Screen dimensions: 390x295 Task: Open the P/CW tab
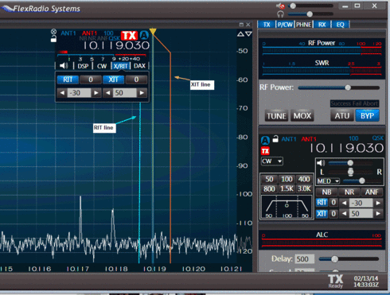(x=285, y=25)
